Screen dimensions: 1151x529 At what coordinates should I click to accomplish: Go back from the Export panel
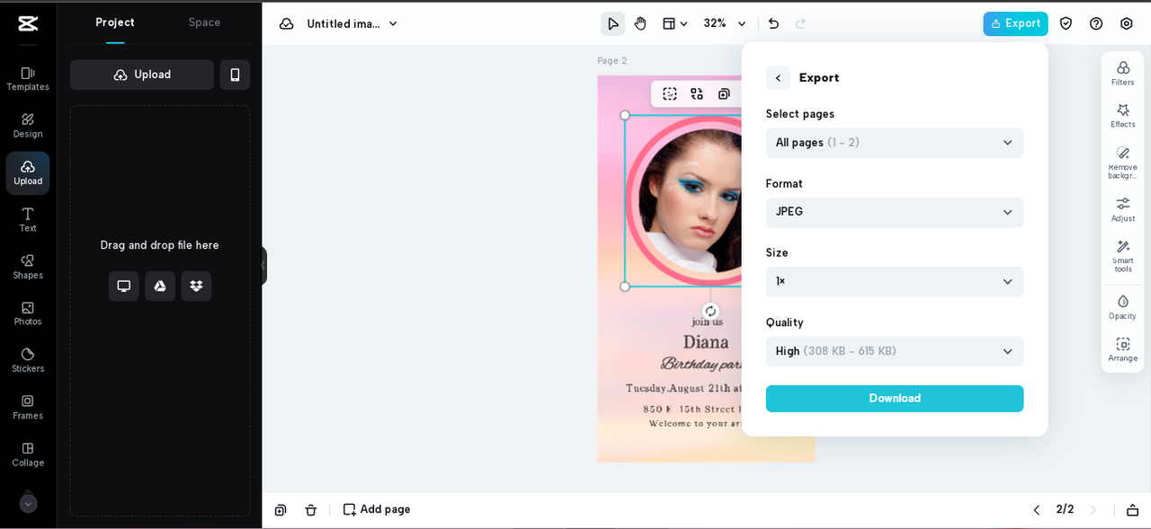[778, 78]
